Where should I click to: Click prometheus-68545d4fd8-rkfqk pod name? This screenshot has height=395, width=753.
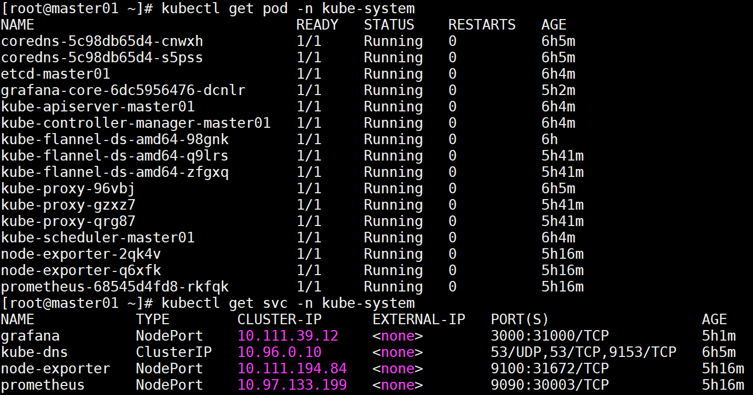click(115, 287)
